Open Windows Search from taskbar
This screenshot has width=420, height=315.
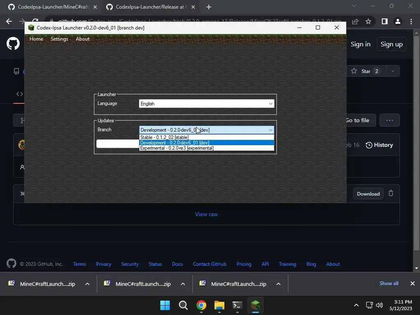(183, 305)
